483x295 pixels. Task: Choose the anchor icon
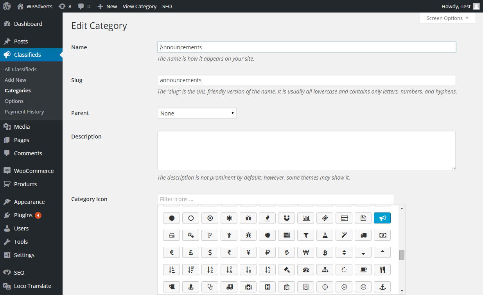(x=382, y=287)
